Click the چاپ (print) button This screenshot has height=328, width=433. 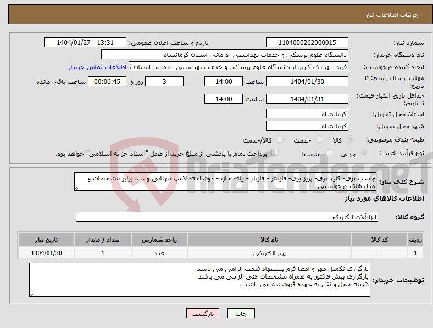pos(241,313)
